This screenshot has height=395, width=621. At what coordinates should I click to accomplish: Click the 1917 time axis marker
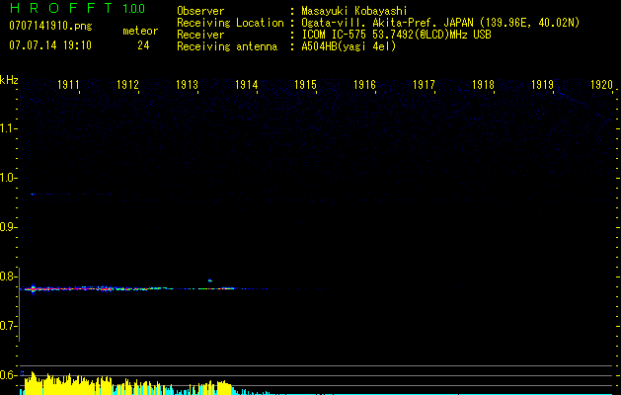pos(425,85)
